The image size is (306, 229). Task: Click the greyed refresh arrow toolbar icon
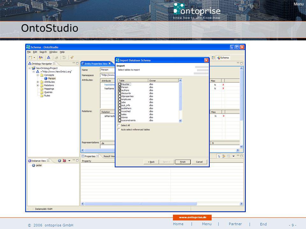click(56, 58)
